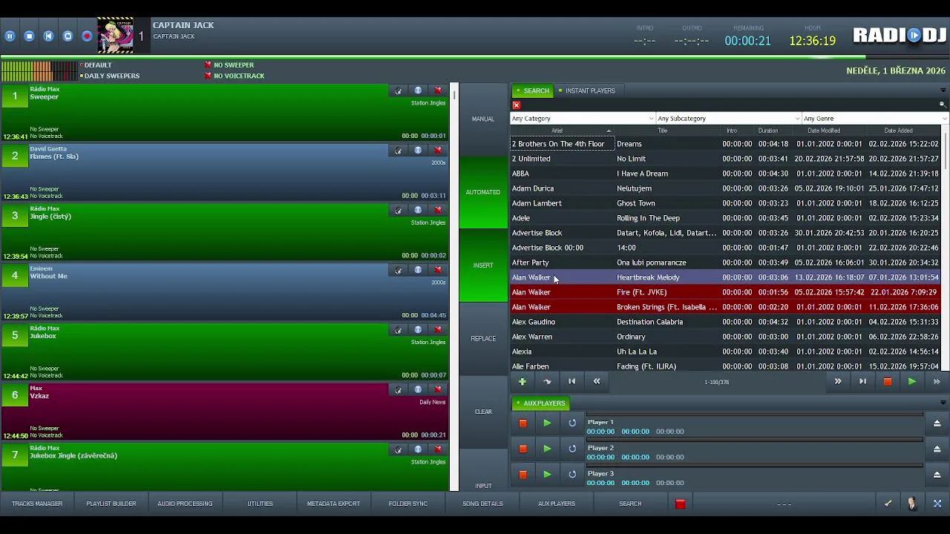The width and height of the screenshot is (950, 534).
Task: Show info for David Guetta Flames
Action: click(418, 151)
